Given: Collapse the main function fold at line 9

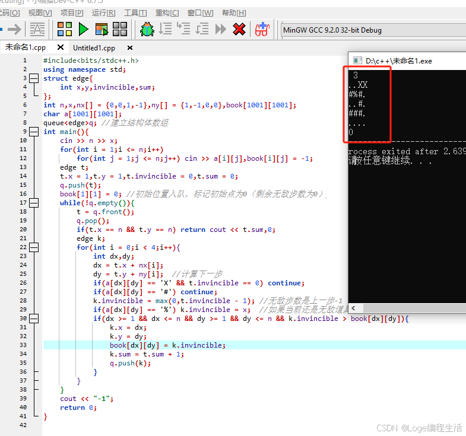Looking at the screenshot, I should (34, 132).
